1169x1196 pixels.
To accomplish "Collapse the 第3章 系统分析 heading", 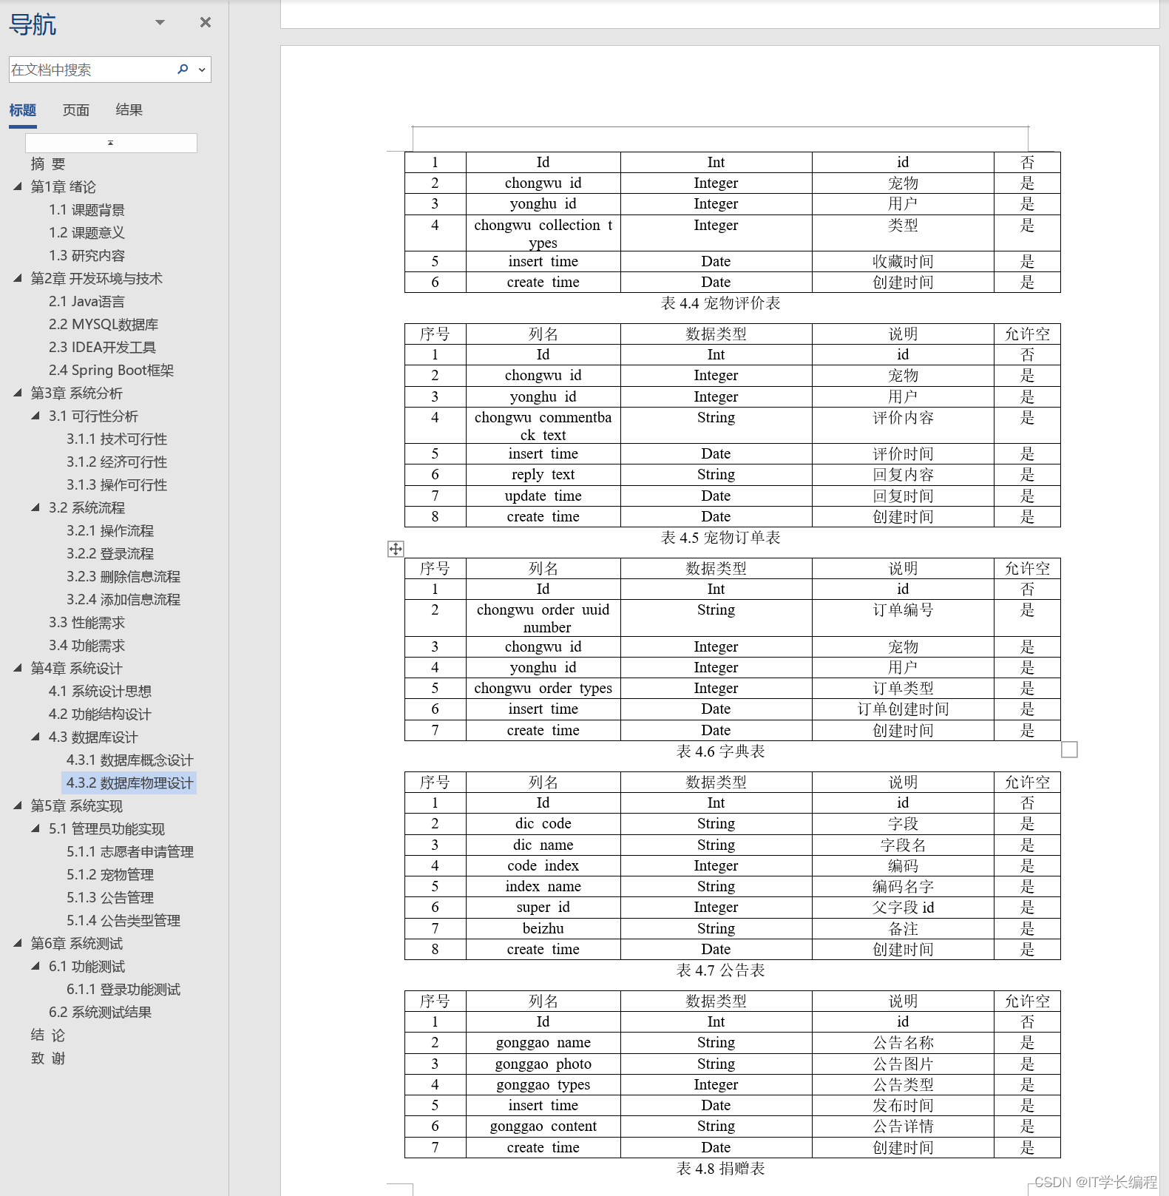I will coord(17,393).
